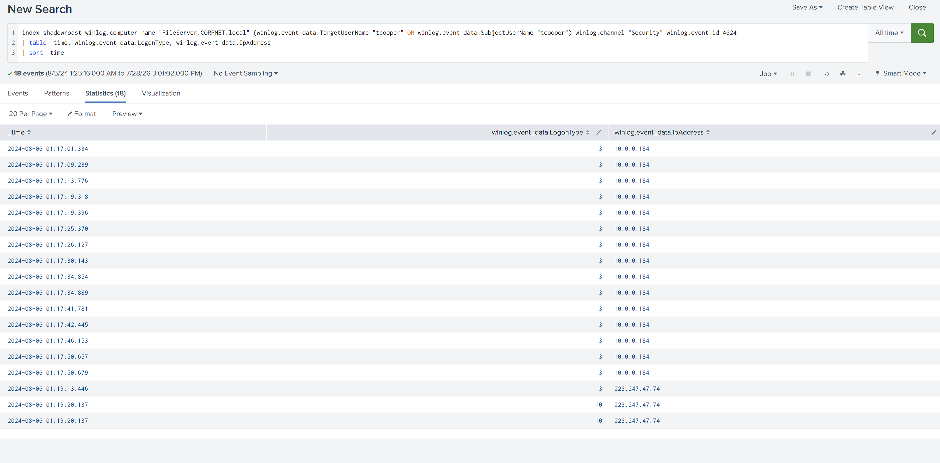Select timestamp 2024-08-06 01:17:46.153
Screen dimensions: 940x463
[48, 341]
